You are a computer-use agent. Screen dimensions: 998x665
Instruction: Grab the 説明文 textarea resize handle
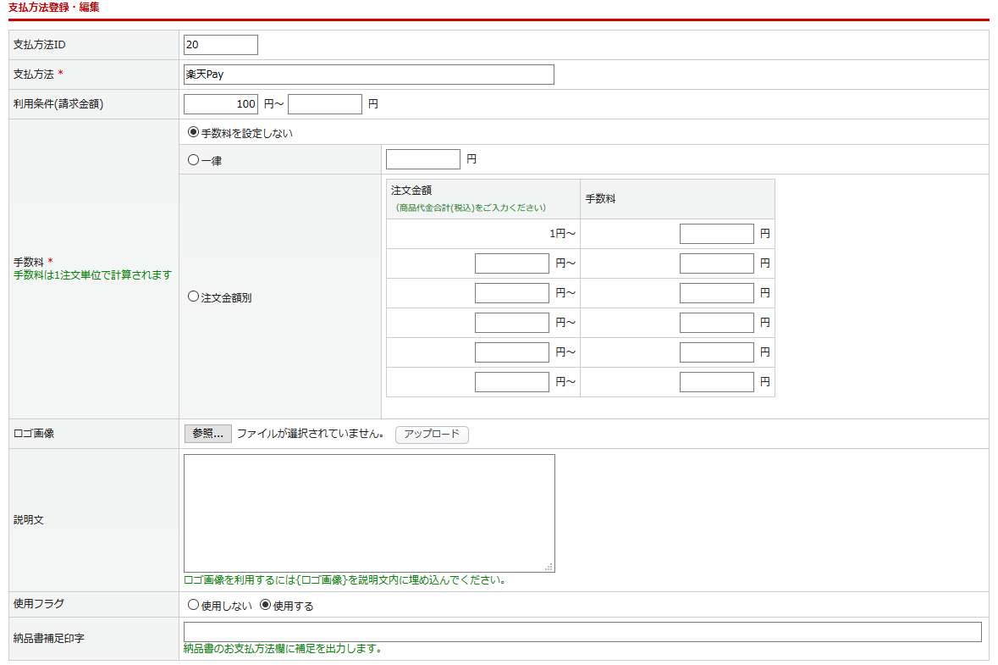[549, 567]
